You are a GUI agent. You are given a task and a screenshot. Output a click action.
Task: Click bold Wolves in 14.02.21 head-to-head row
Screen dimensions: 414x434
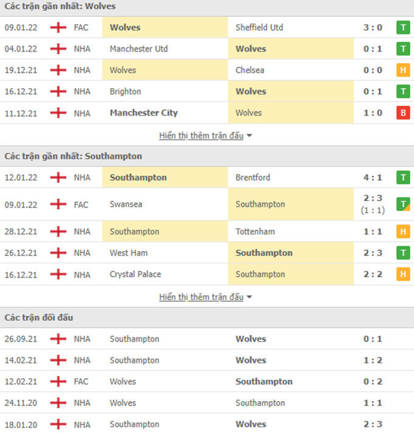(x=251, y=360)
